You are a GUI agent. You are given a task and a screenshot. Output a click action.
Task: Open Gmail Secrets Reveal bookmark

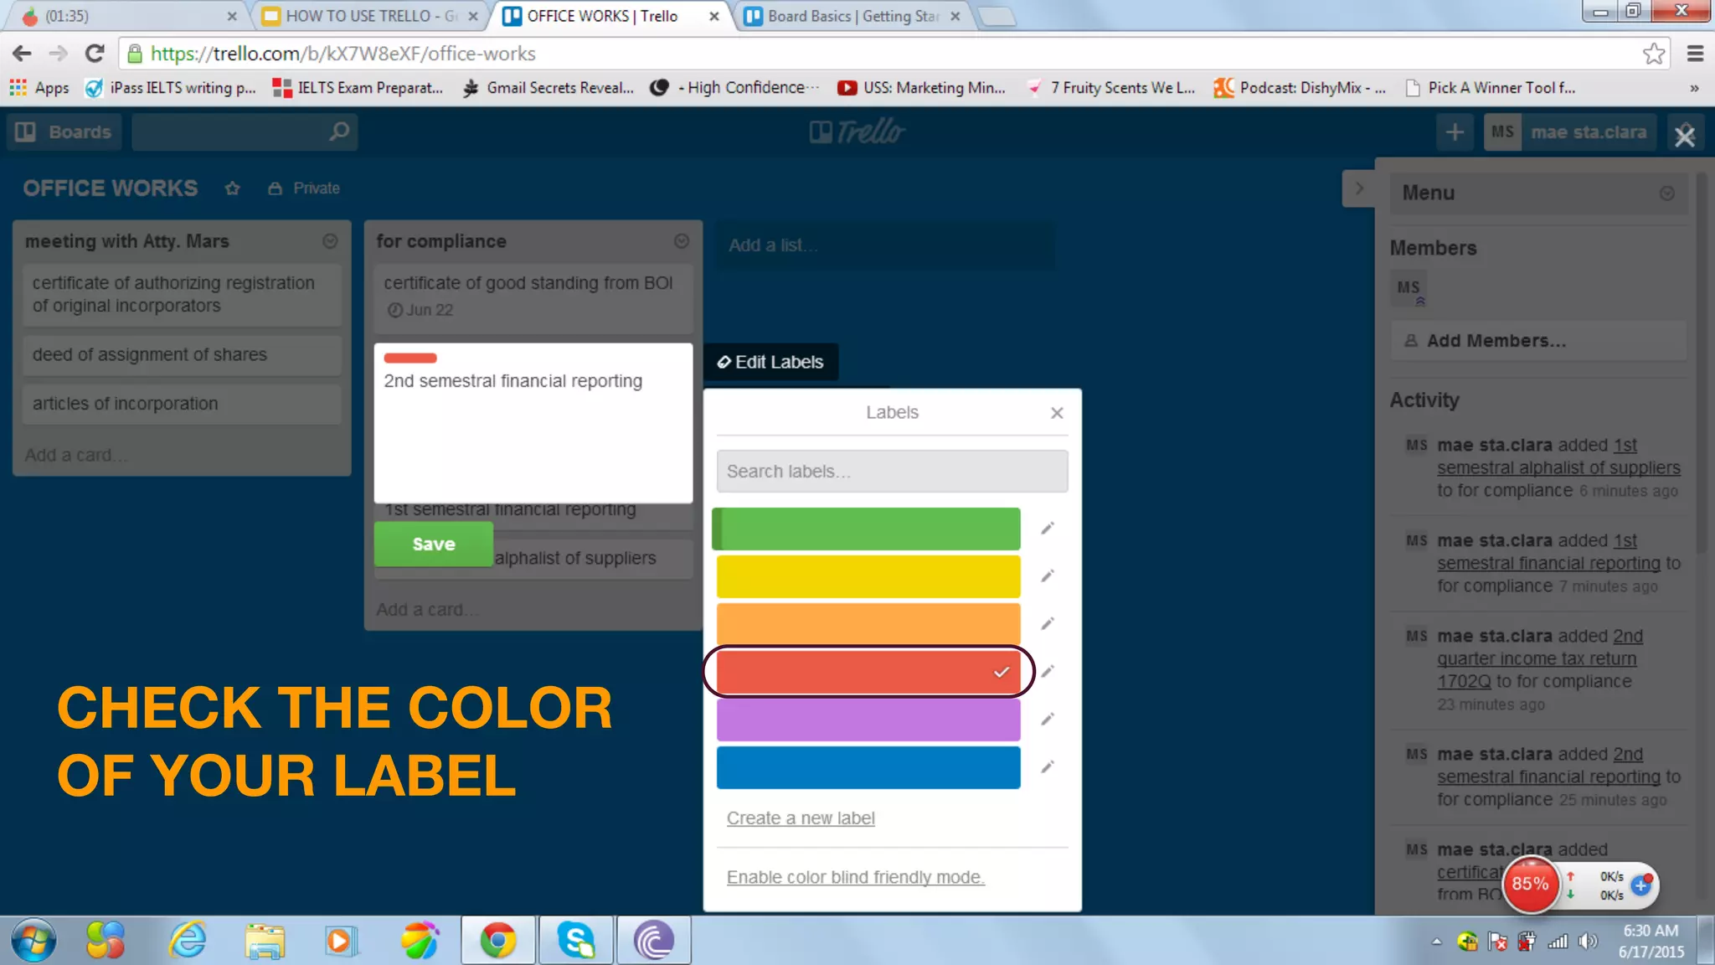pyautogui.click(x=548, y=88)
